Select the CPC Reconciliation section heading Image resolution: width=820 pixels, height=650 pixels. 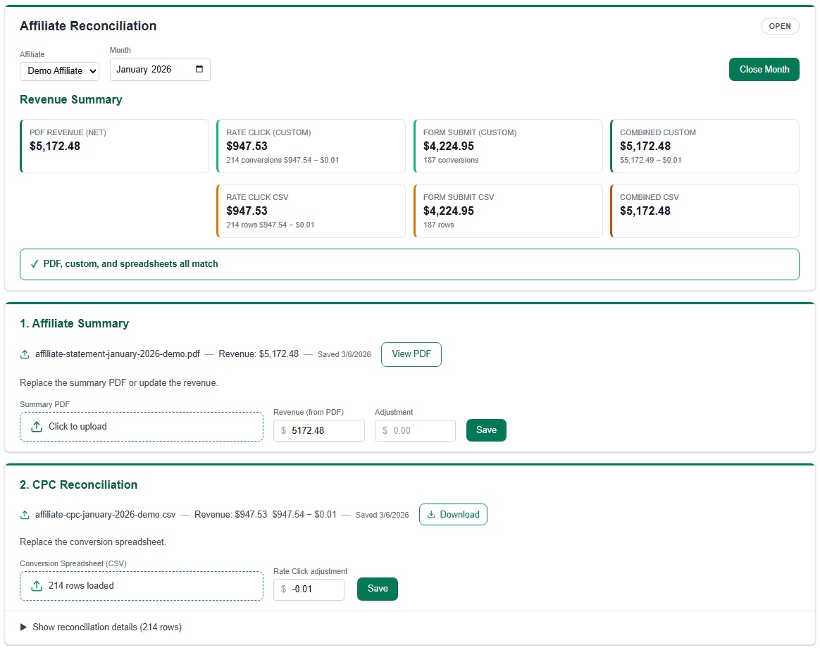[x=77, y=485]
